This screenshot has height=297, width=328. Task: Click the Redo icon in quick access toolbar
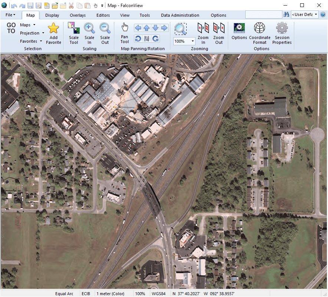point(22,6)
